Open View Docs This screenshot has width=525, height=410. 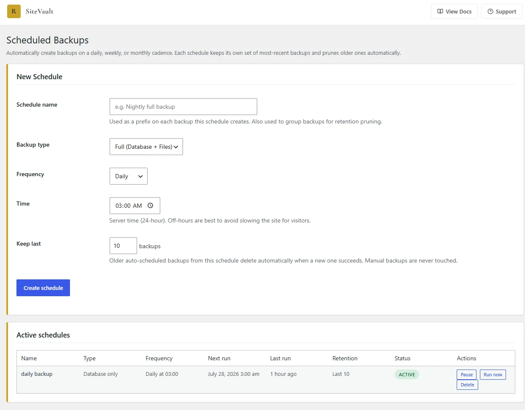[454, 11]
